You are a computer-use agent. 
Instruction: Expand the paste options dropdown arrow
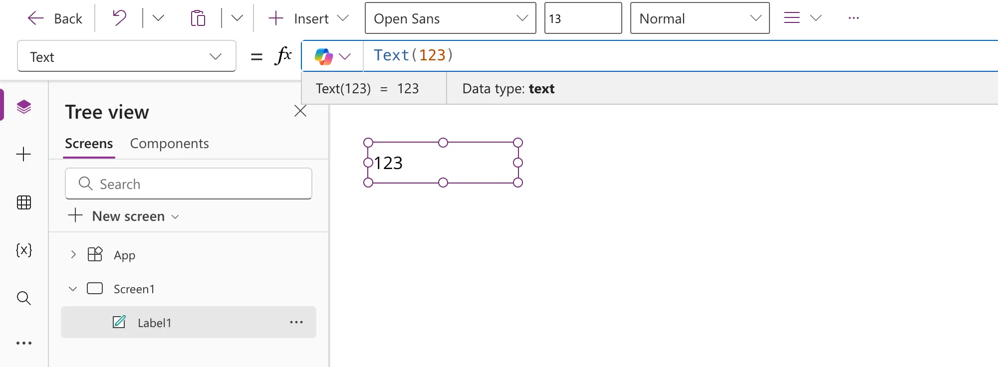(237, 18)
